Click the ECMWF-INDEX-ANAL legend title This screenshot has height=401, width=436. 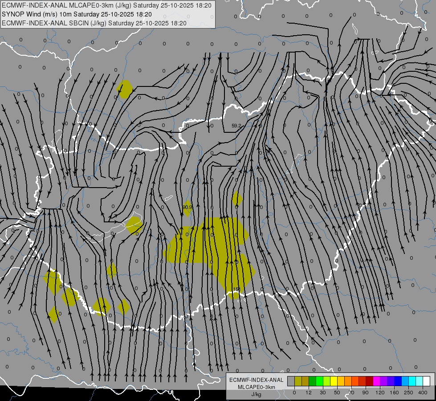coord(257,380)
